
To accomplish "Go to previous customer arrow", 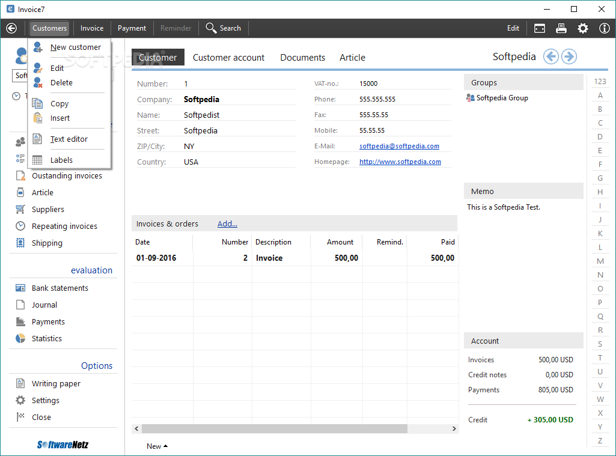I will [x=550, y=56].
